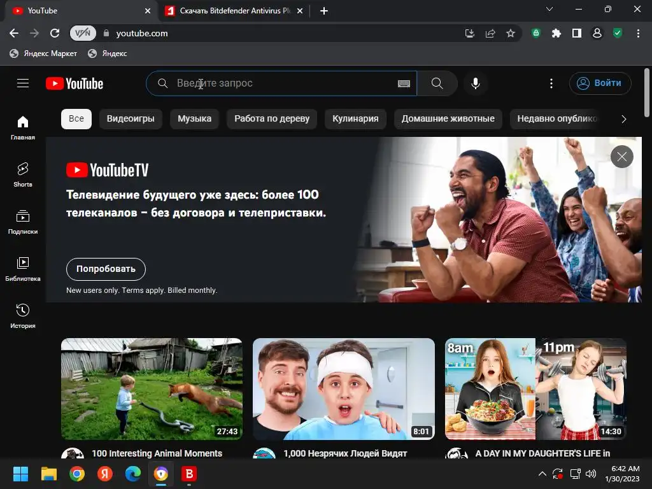Open the animal moments video thumbnail

(x=152, y=389)
